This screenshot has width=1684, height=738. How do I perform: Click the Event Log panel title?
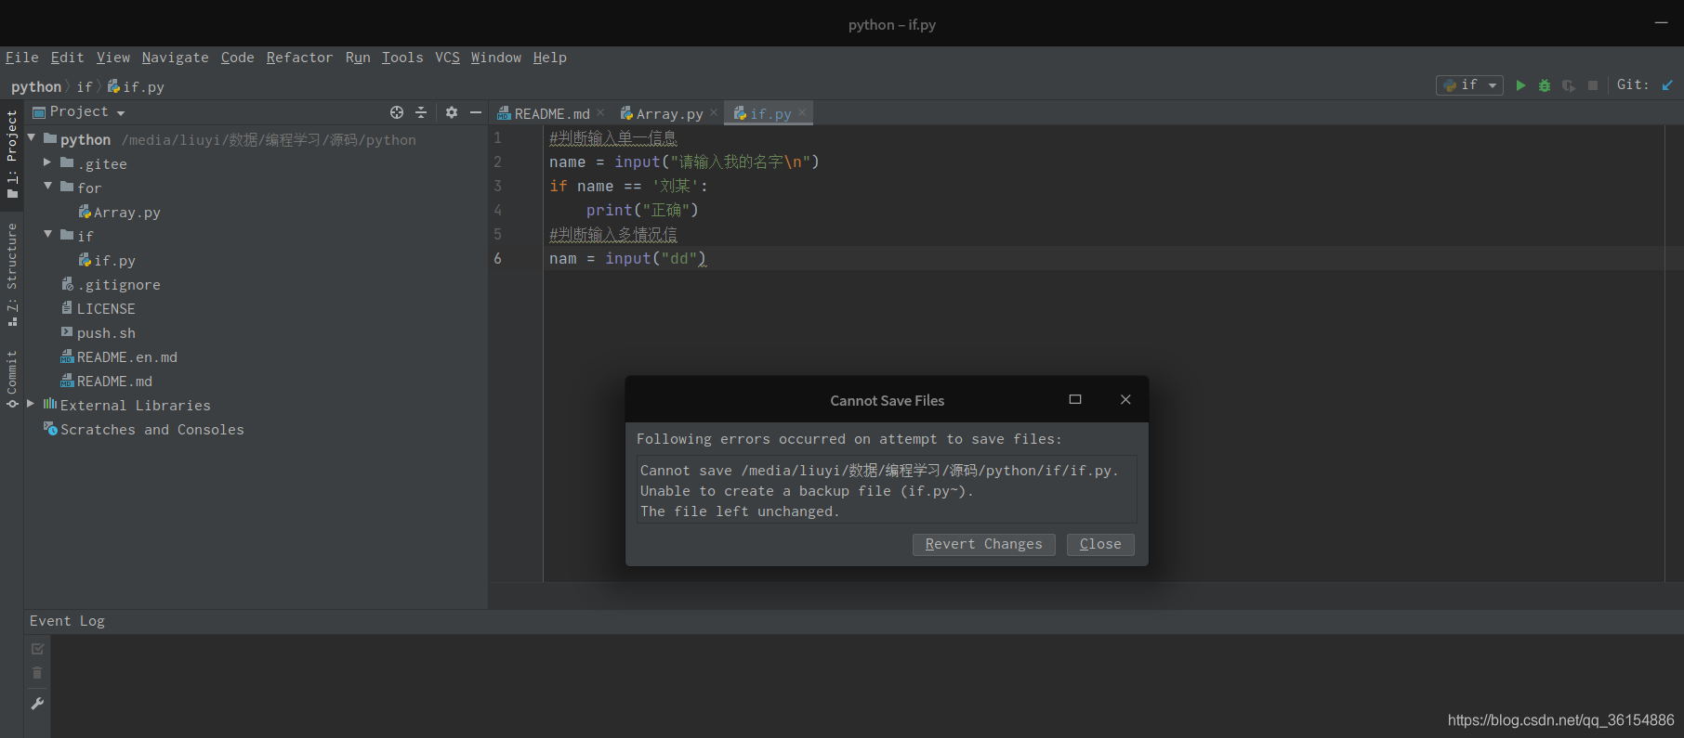coord(67,621)
